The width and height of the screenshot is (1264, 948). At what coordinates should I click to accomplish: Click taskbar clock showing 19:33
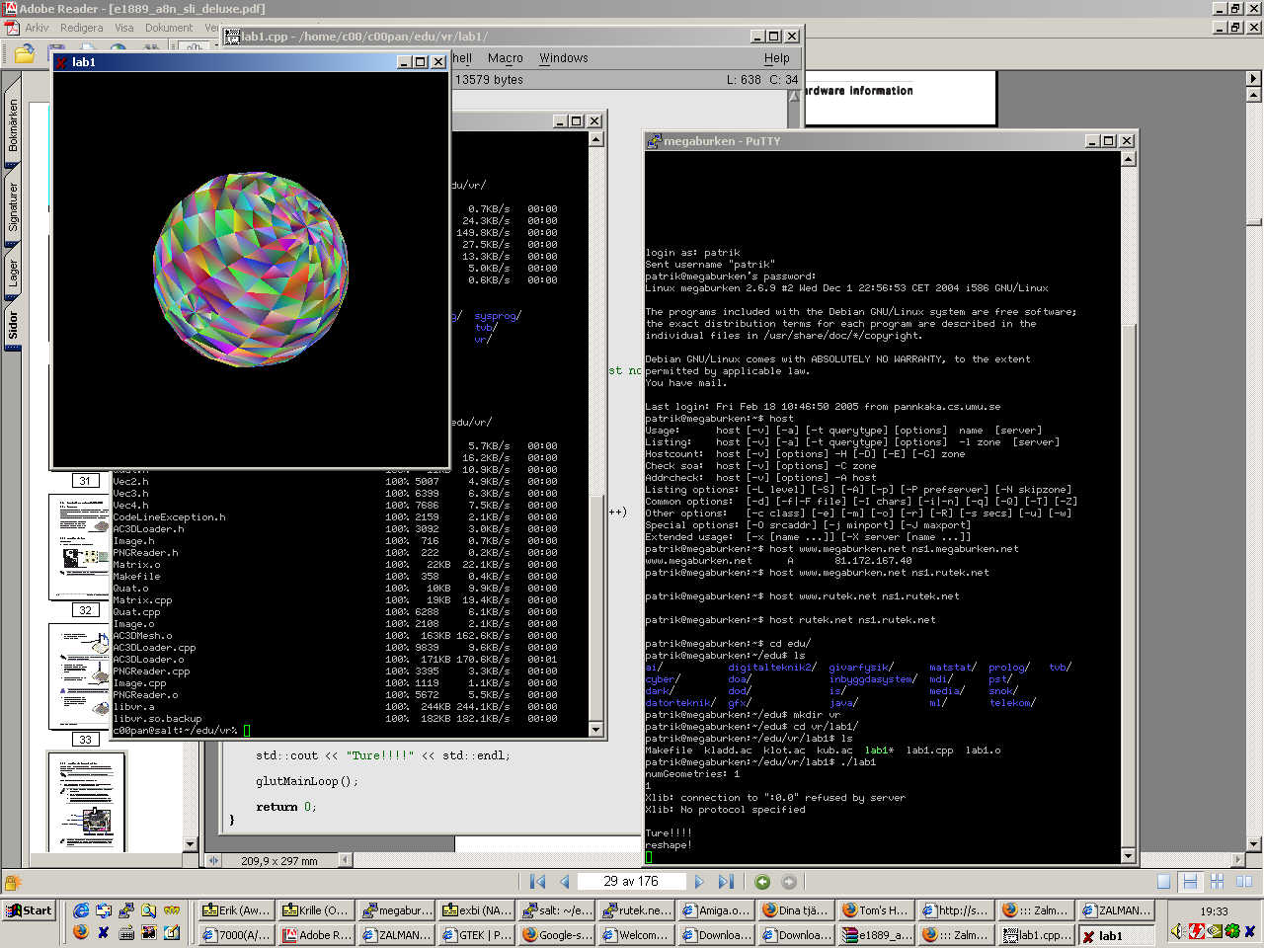1215,911
